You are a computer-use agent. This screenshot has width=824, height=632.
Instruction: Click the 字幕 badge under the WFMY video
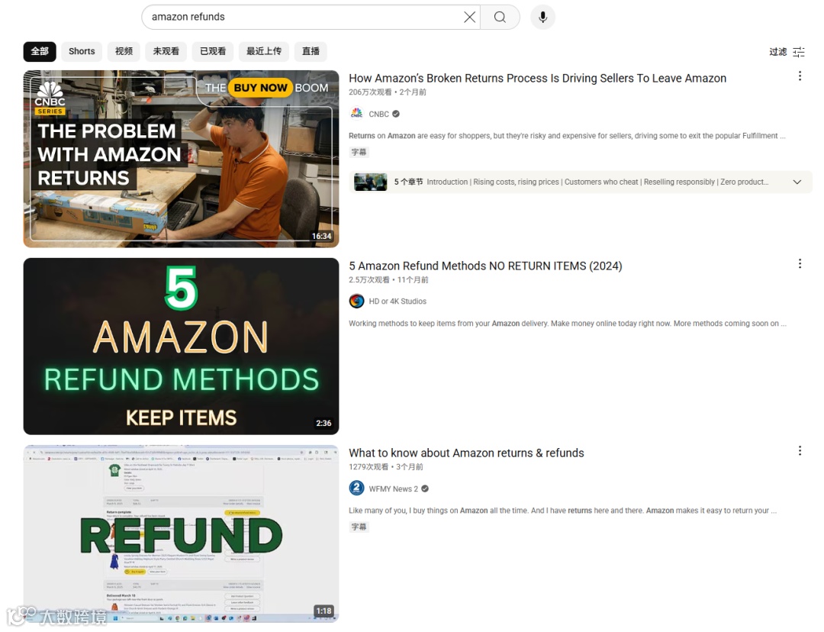[359, 527]
